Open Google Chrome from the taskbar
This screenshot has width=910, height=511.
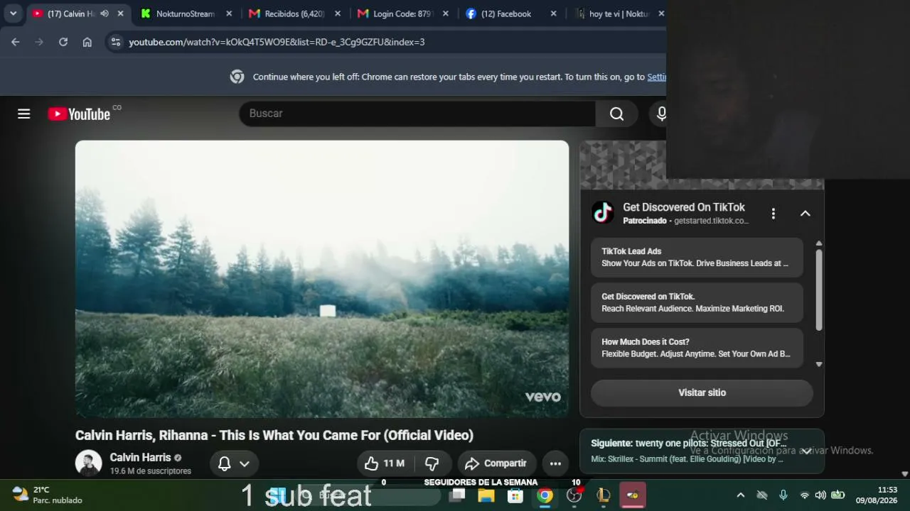coord(545,495)
